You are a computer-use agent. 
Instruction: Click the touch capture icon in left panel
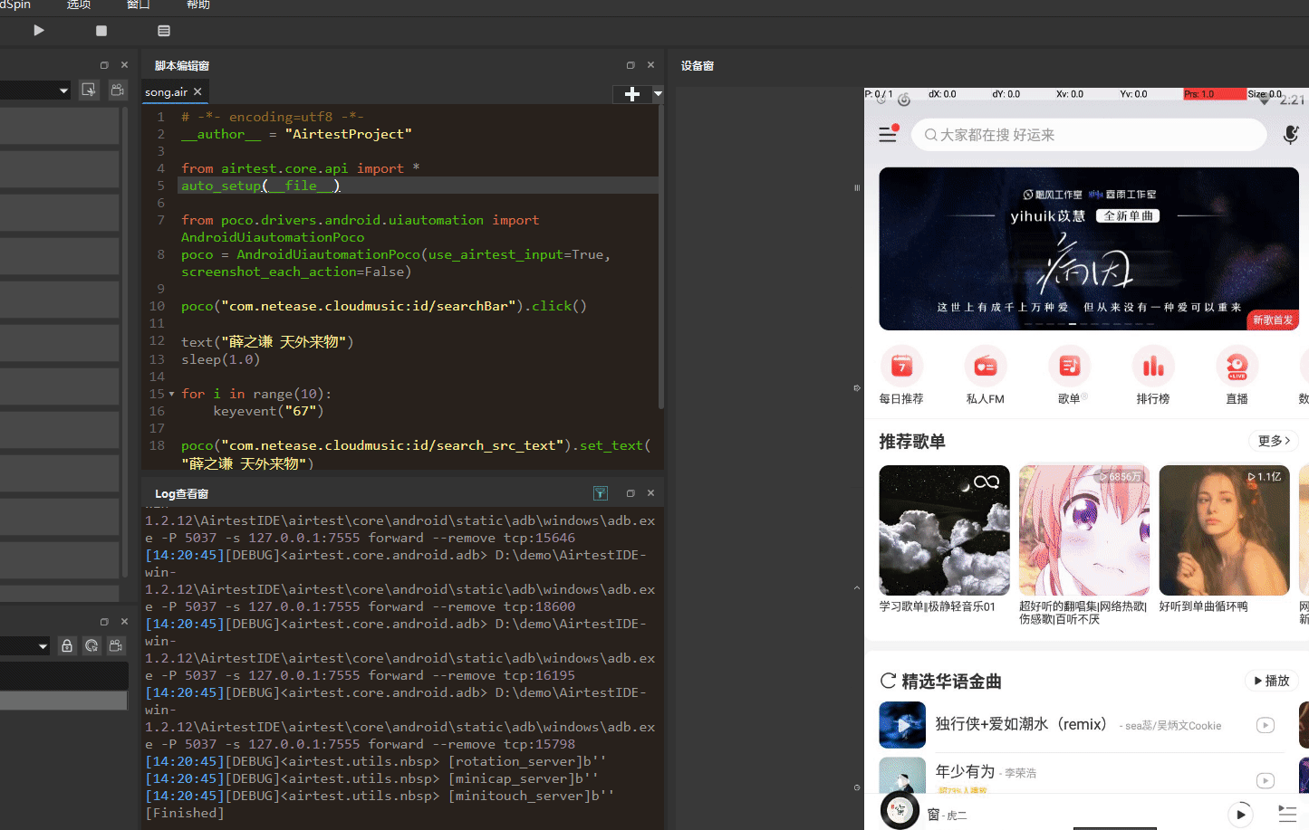point(89,90)
